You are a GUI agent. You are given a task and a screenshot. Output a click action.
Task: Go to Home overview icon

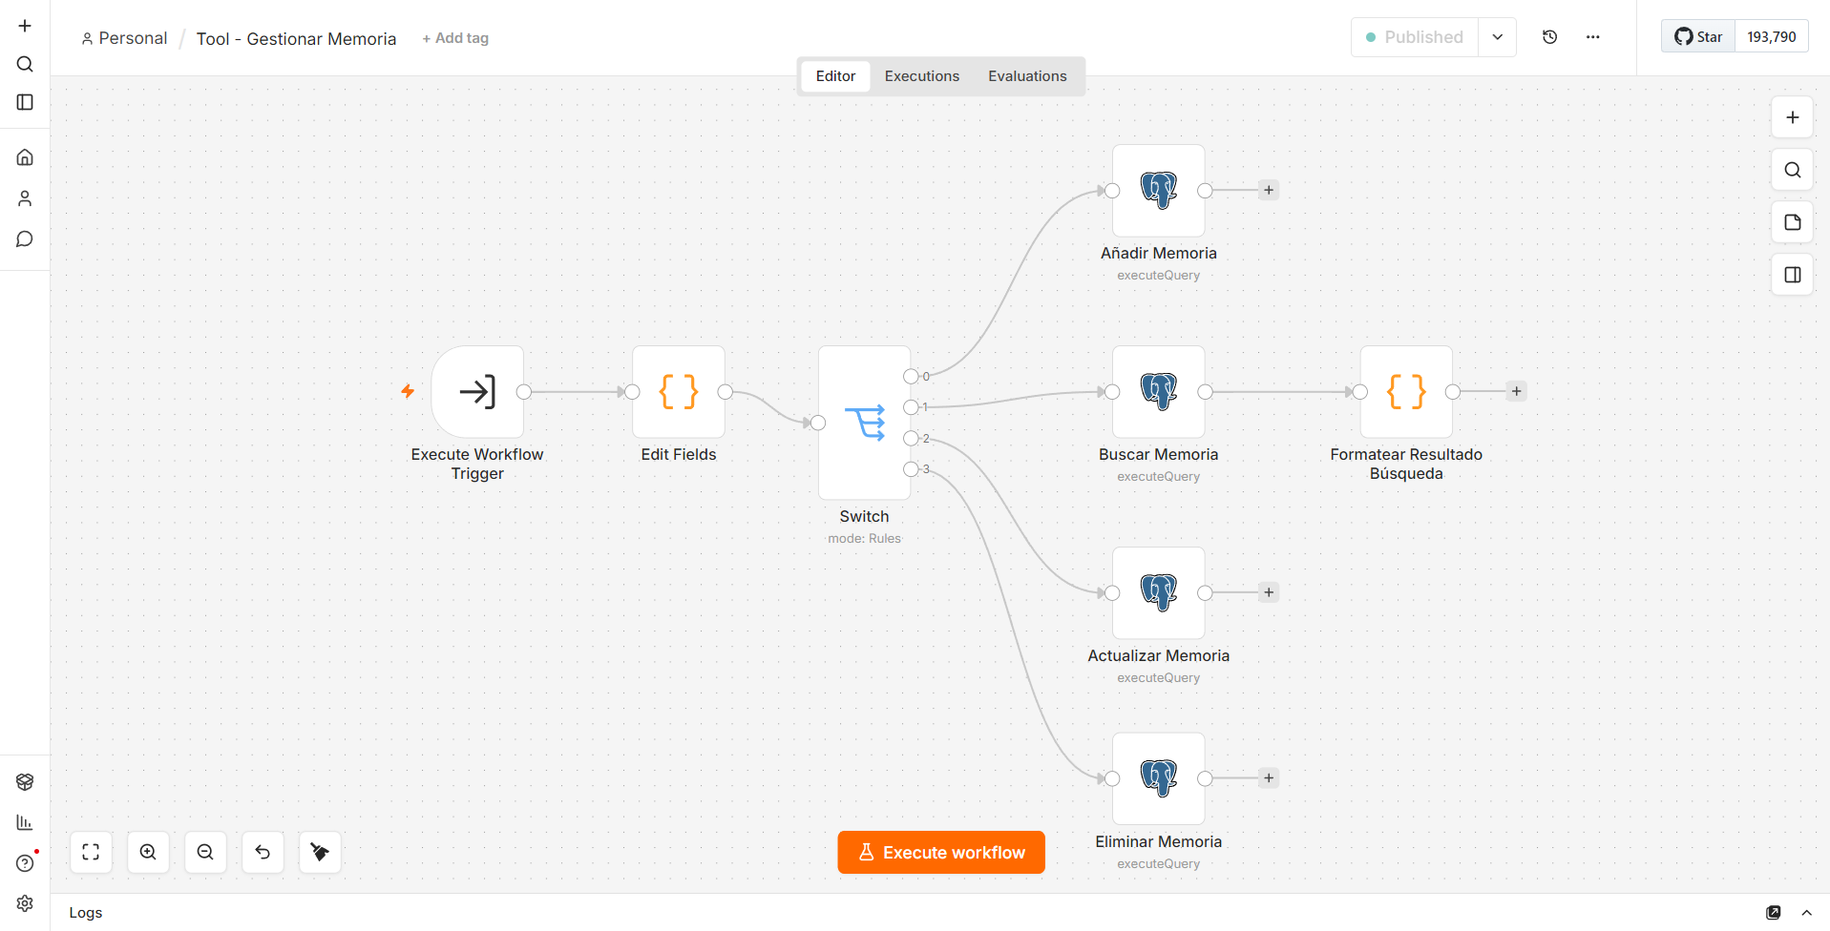point(25,157)
